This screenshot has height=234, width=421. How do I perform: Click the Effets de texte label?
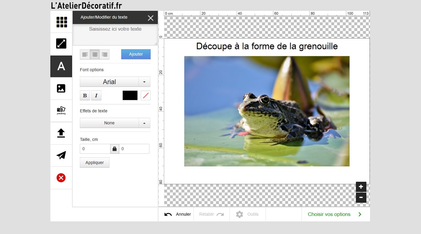coord(94,111)
